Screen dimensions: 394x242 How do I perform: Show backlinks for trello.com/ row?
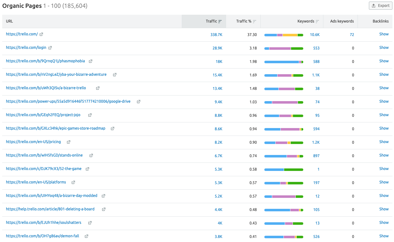click(384, 34)
